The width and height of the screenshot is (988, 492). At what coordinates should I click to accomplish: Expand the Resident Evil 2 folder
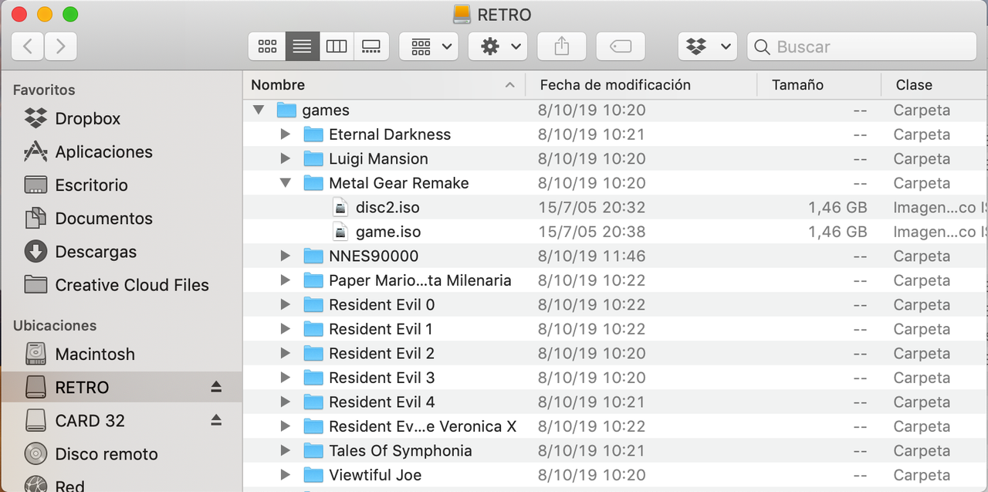pos(286,353)
